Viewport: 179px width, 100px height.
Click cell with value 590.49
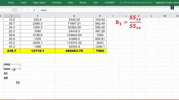(100, 27)
